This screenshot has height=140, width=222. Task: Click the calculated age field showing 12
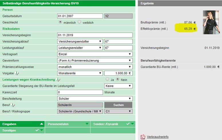pyautogui.click(x=118, y=16)
